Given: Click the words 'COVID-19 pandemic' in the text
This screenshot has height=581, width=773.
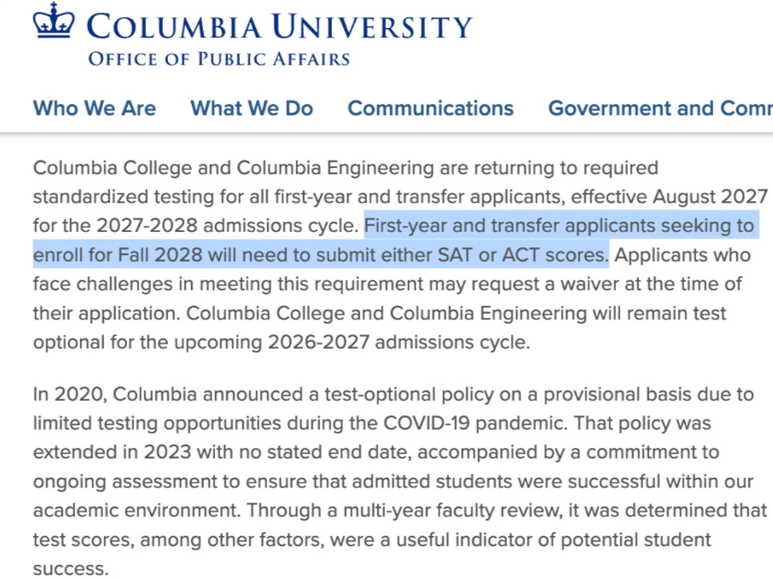Looking at the screenshot, I should [x=474, y=423].
